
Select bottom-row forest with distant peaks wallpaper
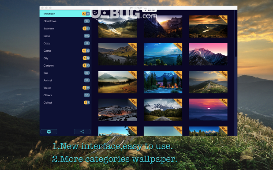point(208,131)
